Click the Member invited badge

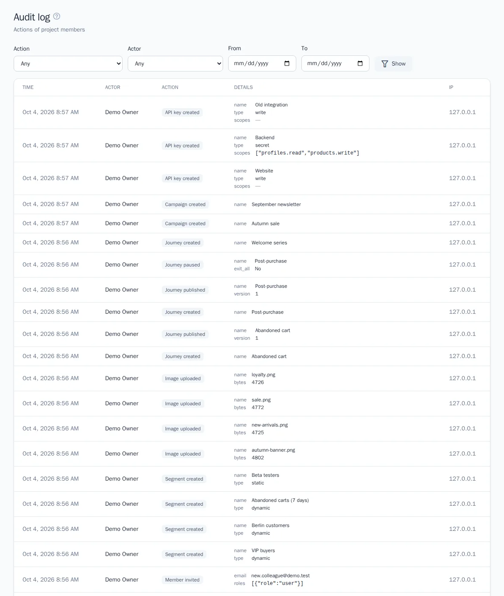pos(182,580)
